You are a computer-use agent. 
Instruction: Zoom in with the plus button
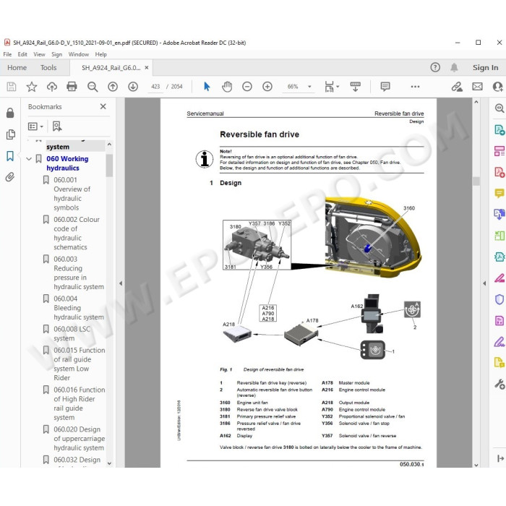[x=267, y=87]
